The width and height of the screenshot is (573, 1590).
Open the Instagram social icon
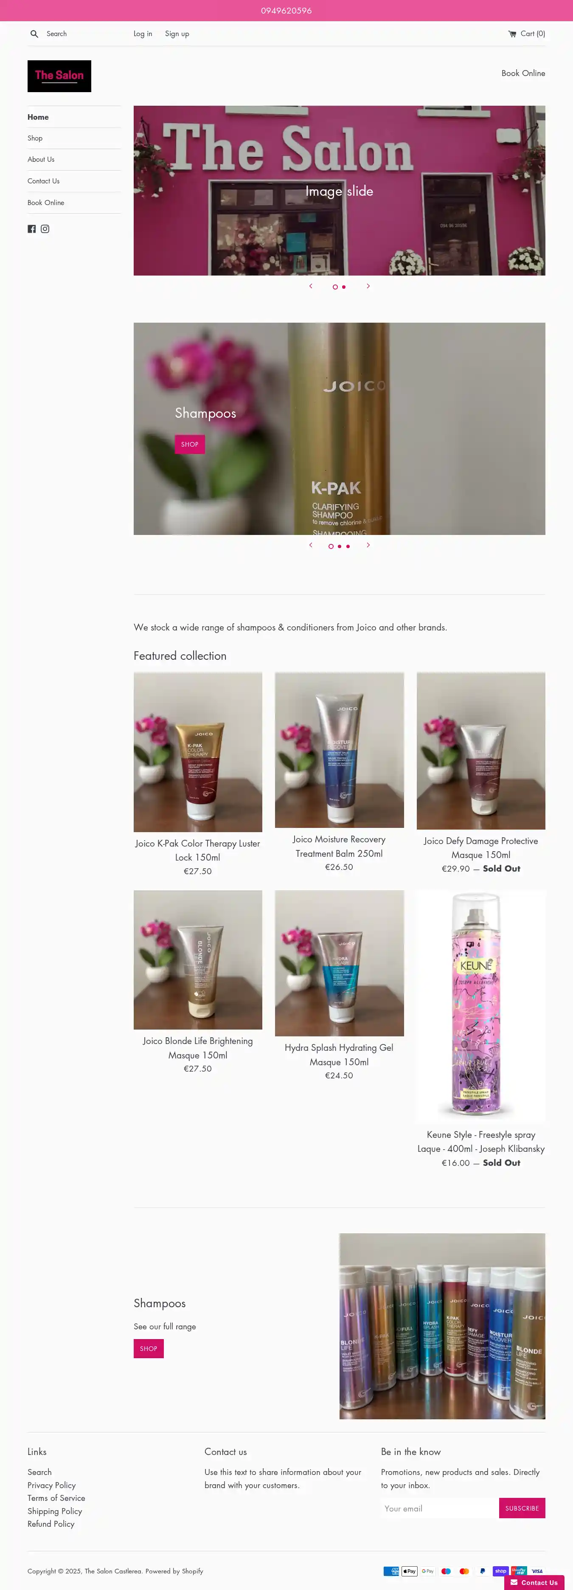(45, 229)
